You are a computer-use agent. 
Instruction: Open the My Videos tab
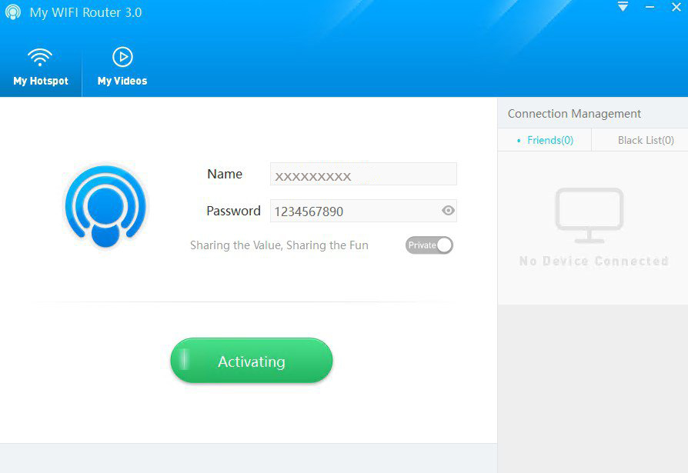click(x=122, y=67)
